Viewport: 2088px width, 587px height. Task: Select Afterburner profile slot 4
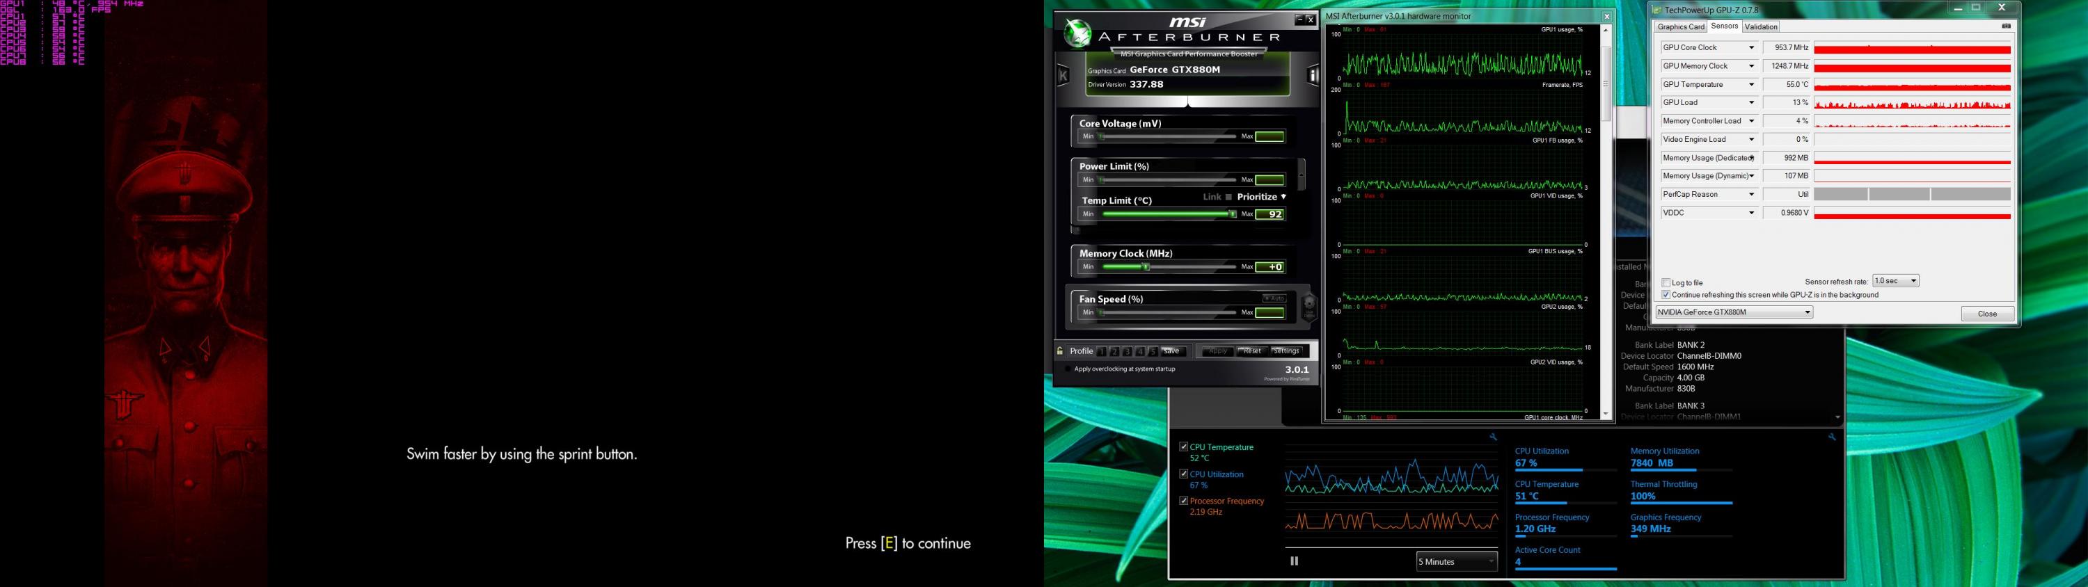coord(1141,351)
